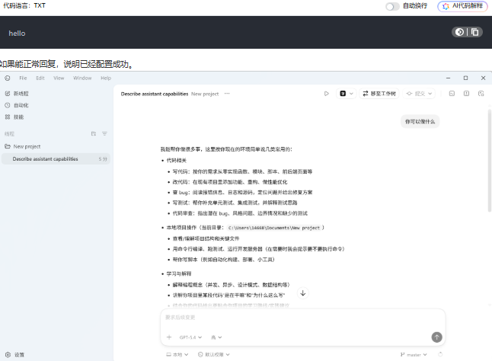Screen dimensions: 492x361
Task: Click the add folder icon beside 线程
Action: pos(94,133)
